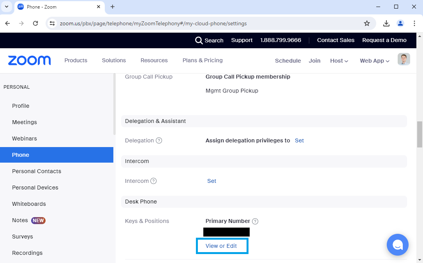Click the Schedule link
Screen dimensions: 423x263
click(288, 61)
